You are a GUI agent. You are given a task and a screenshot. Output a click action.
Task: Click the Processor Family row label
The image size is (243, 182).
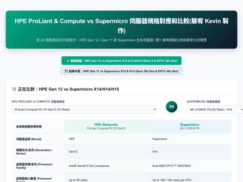click(38, 166)
